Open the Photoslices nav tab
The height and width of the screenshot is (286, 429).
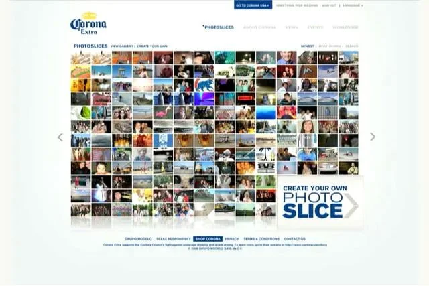(x=219, y=27)
